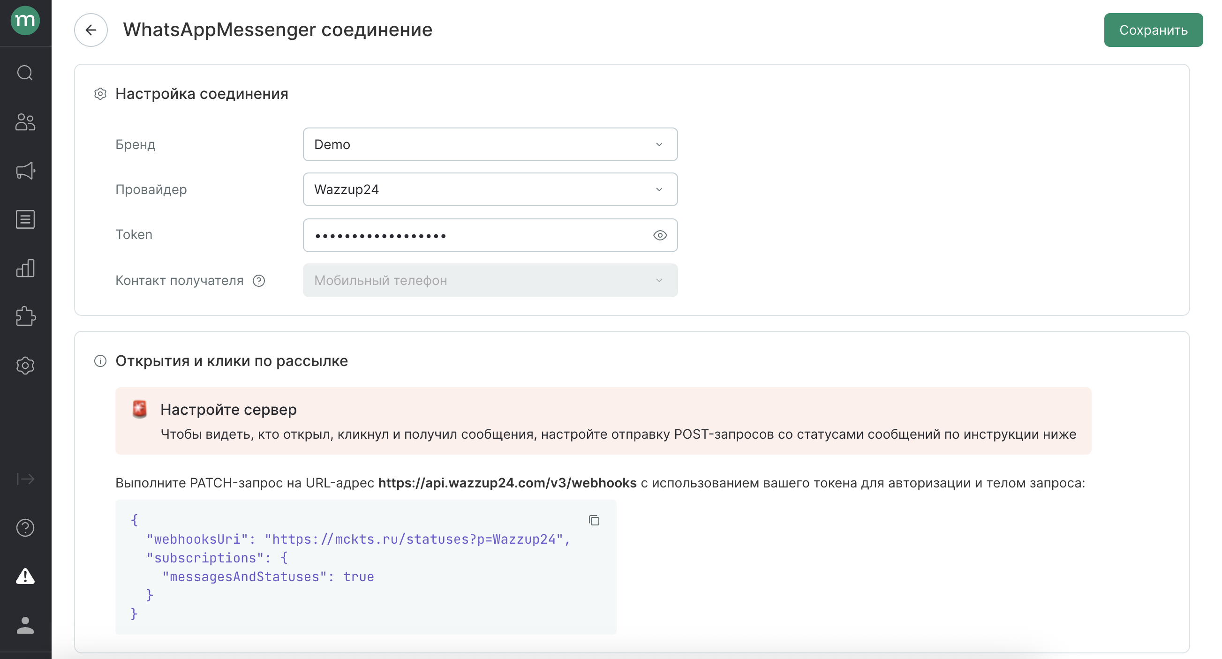Reveal the token with the eye icon
The width and height of the screenshot is (1222, 659).
click(660, 235)
